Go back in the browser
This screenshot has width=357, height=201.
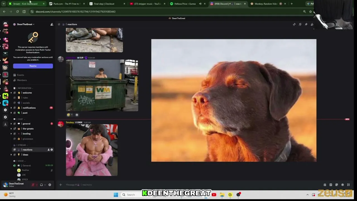point(4,11)
